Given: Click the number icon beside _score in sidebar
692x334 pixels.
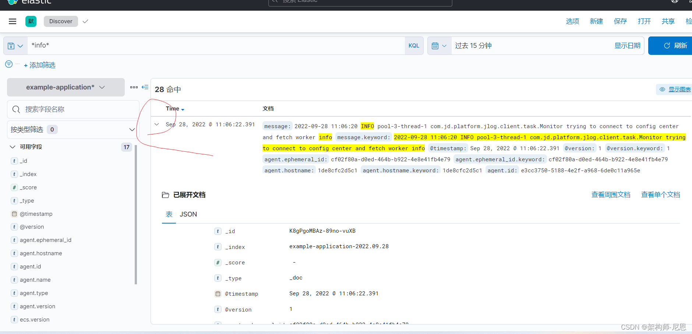Looking at the screenshot, I should [x=14, y=187].
